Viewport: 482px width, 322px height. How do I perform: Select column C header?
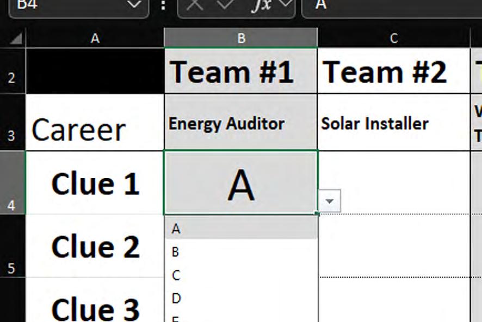click(393, 38)
